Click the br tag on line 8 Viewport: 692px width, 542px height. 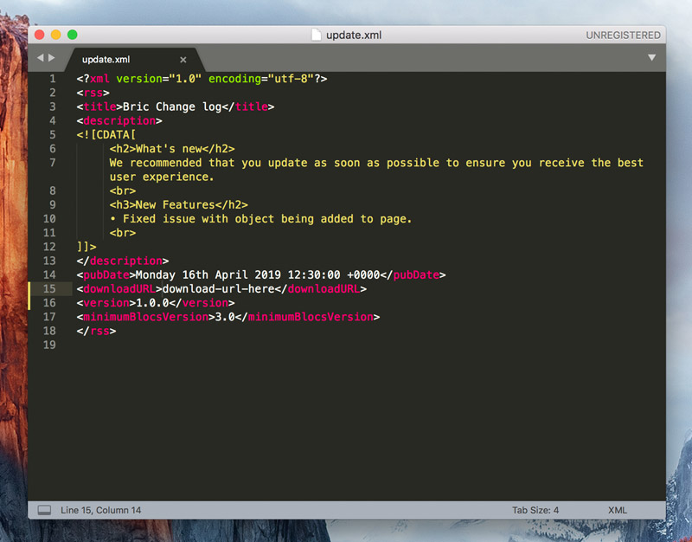click(x=123, y=190)
